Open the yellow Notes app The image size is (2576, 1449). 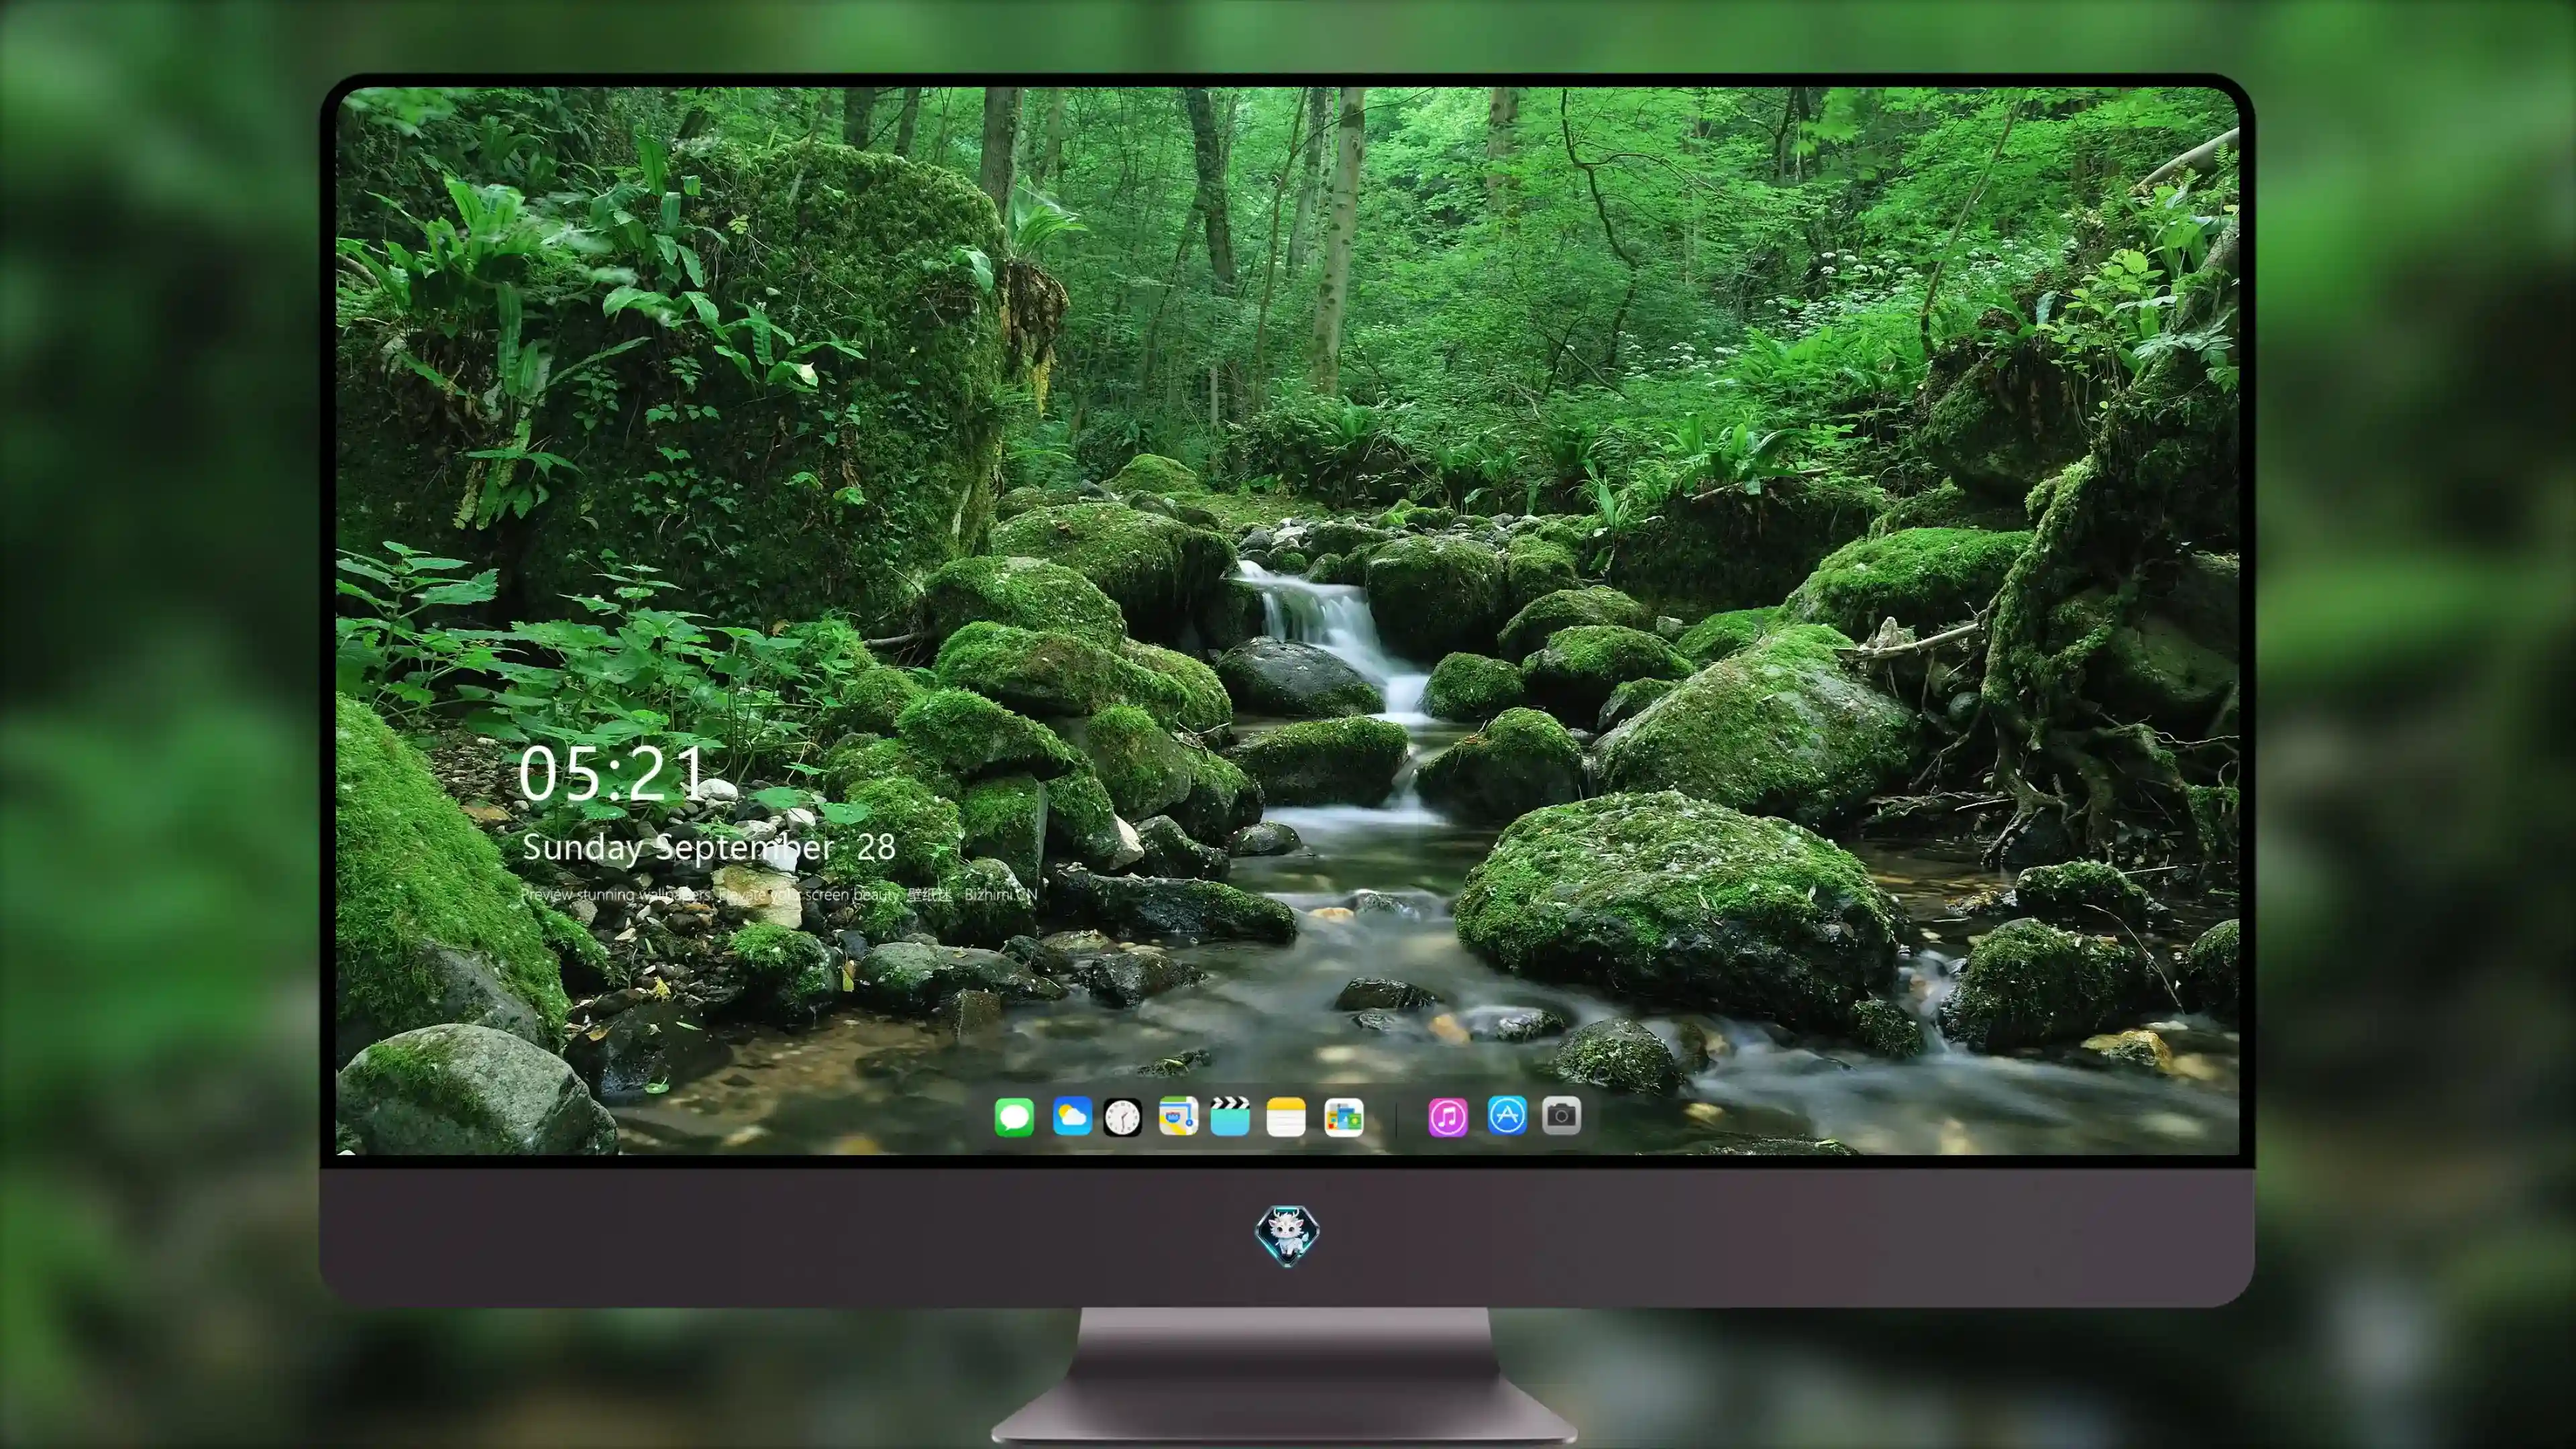(1286, 1116)
